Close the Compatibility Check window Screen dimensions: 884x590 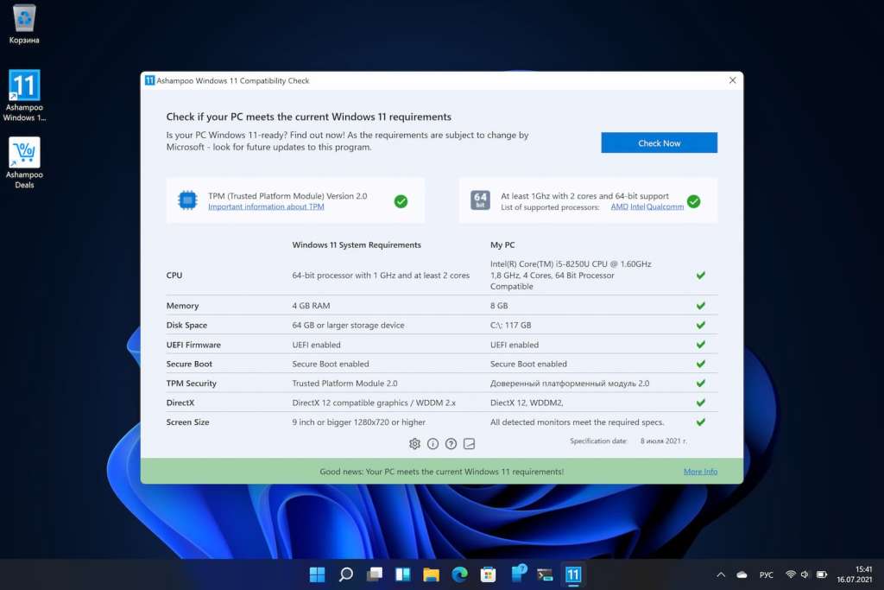(732, 80)
